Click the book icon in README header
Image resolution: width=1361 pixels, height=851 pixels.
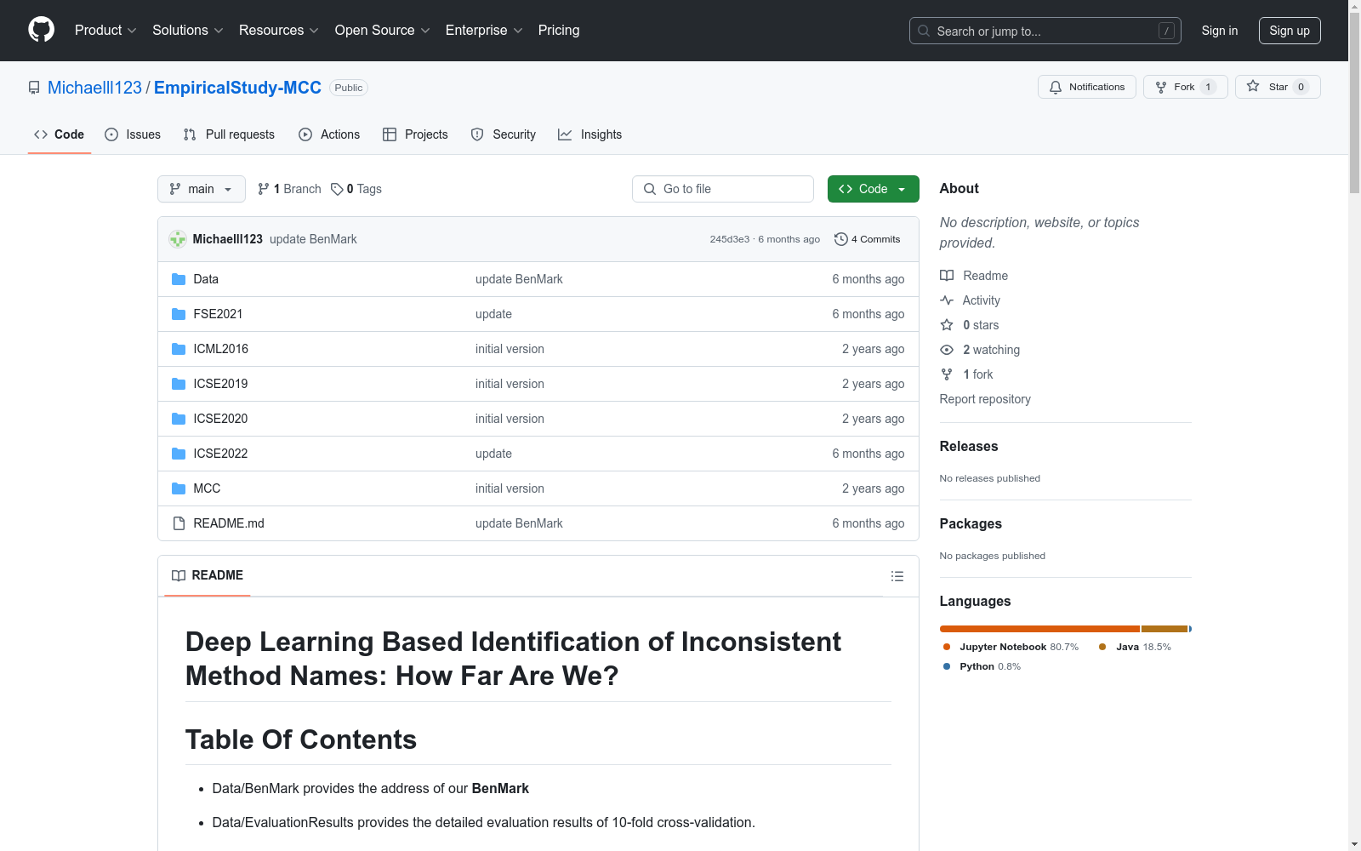[179, 576]
